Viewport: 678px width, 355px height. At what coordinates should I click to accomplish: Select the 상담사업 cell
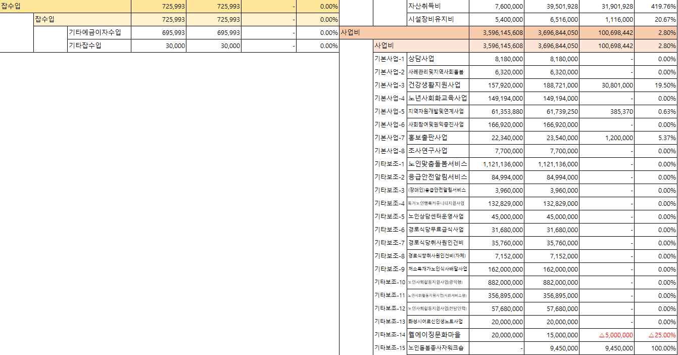[x=438, y=59]
